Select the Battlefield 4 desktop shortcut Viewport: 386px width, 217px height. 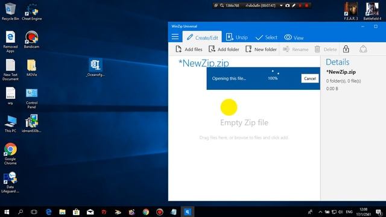tap(372, 11)
